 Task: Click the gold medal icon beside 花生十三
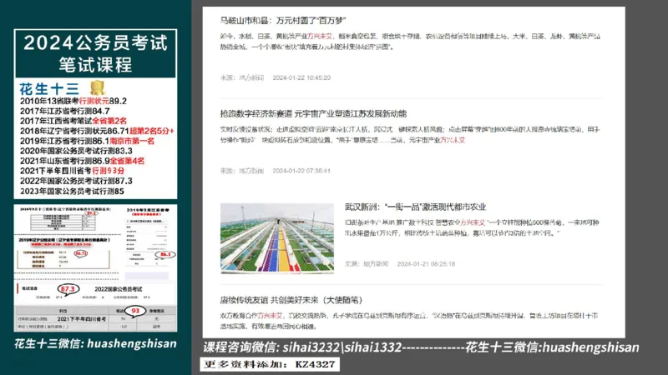tap(98, 87)
